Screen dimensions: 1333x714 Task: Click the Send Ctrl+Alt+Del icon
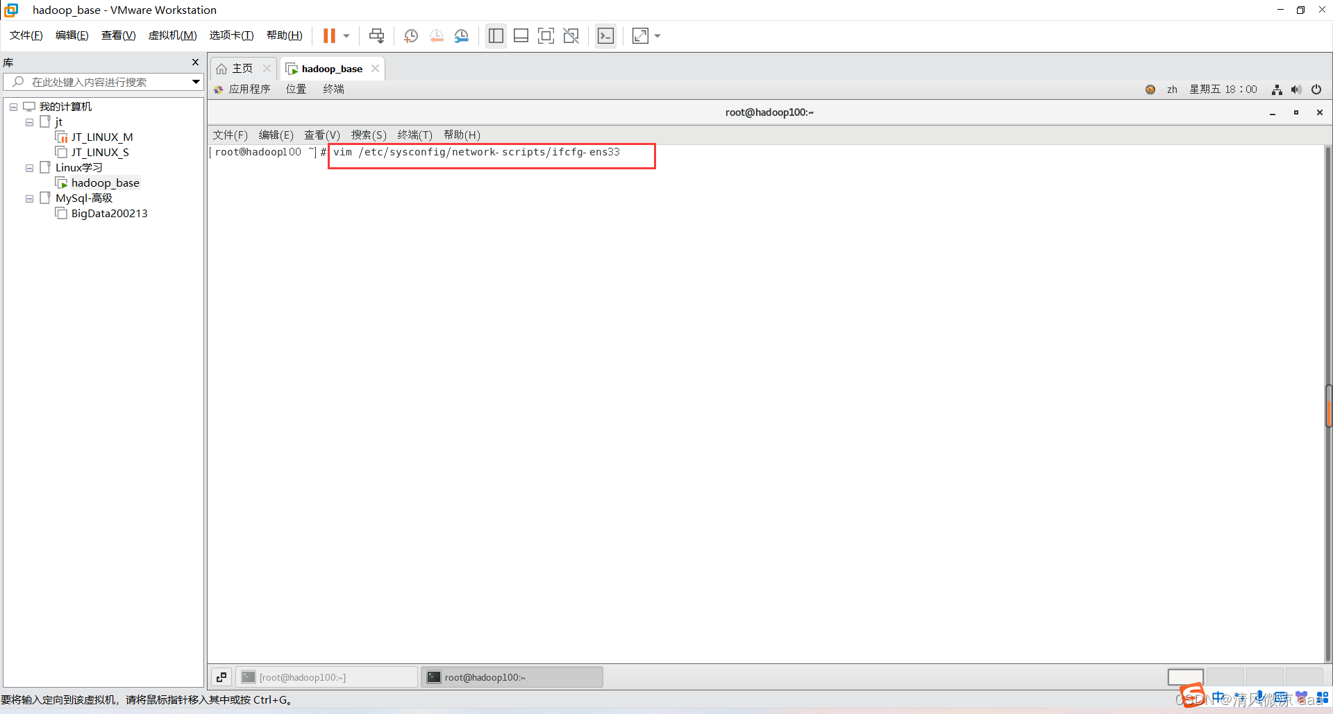click(x=376, y=35)
